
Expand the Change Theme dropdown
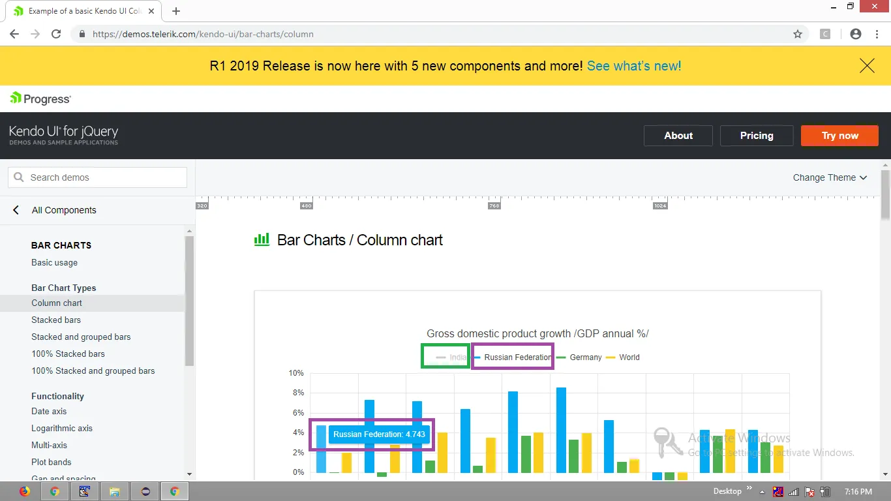[830, 177]
